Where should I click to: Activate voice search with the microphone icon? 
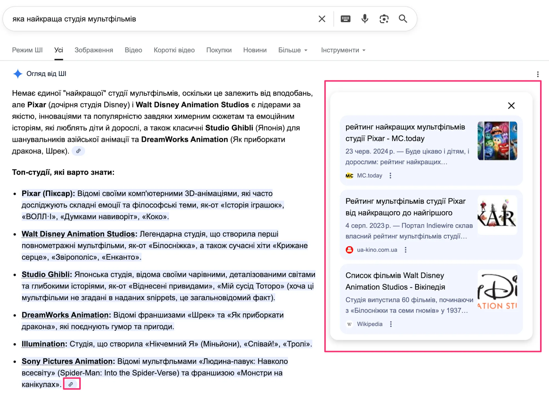364,18
